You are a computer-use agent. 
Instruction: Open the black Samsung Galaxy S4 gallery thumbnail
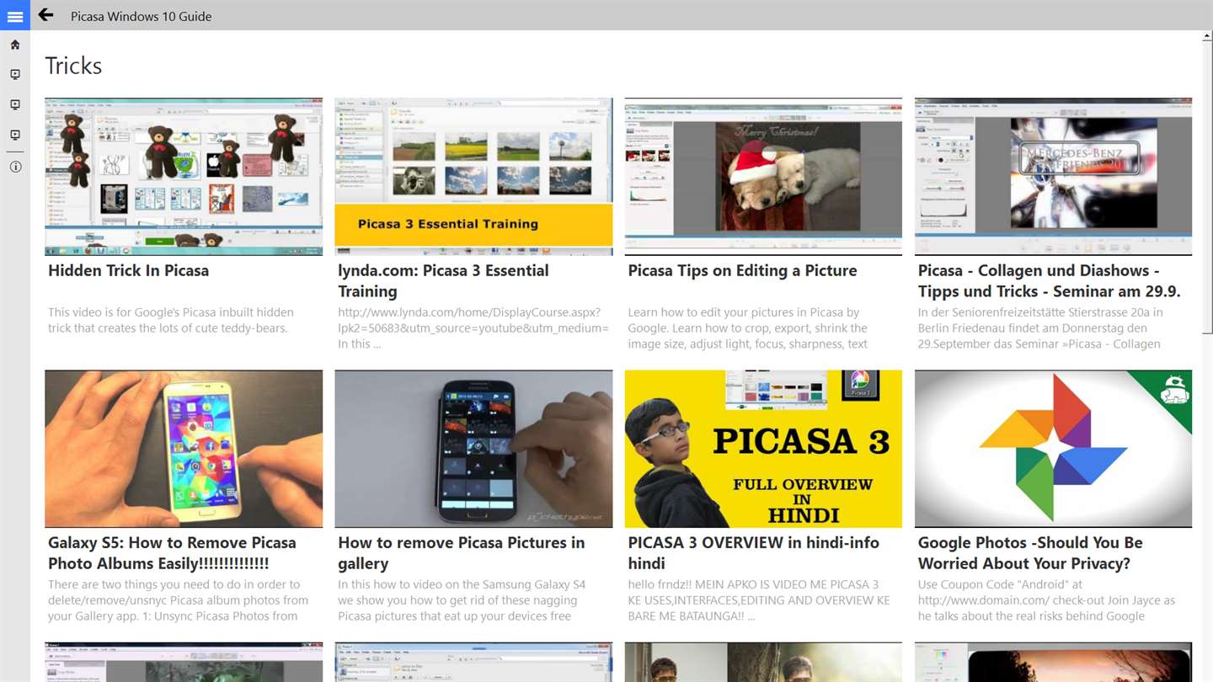(473, 449)
